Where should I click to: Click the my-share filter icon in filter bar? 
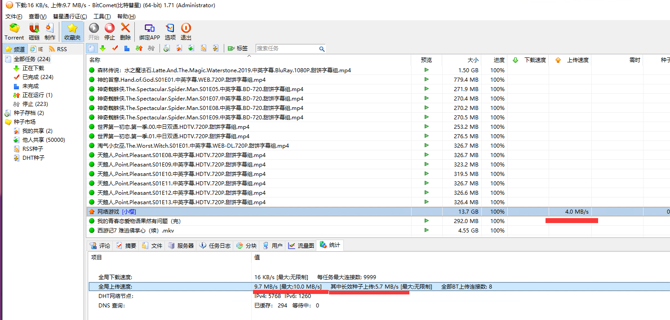click(x=179, y=48)
